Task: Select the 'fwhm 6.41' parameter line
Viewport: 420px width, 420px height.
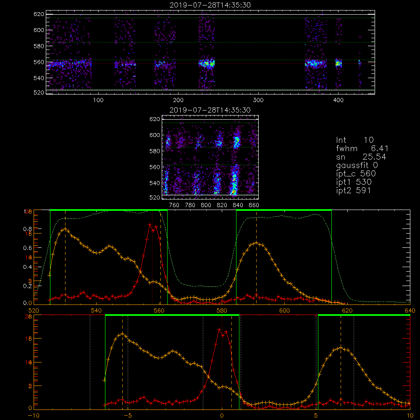Action: tap(362, 148)
